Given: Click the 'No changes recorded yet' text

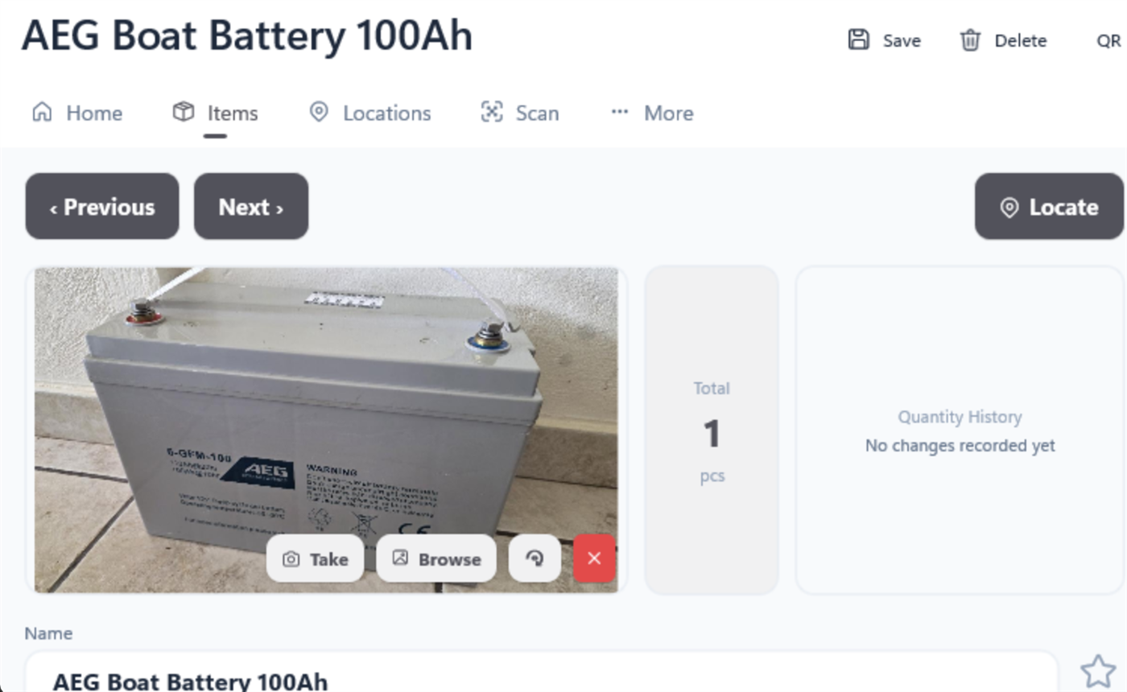Looking at the screenshot, I should 960,445.
